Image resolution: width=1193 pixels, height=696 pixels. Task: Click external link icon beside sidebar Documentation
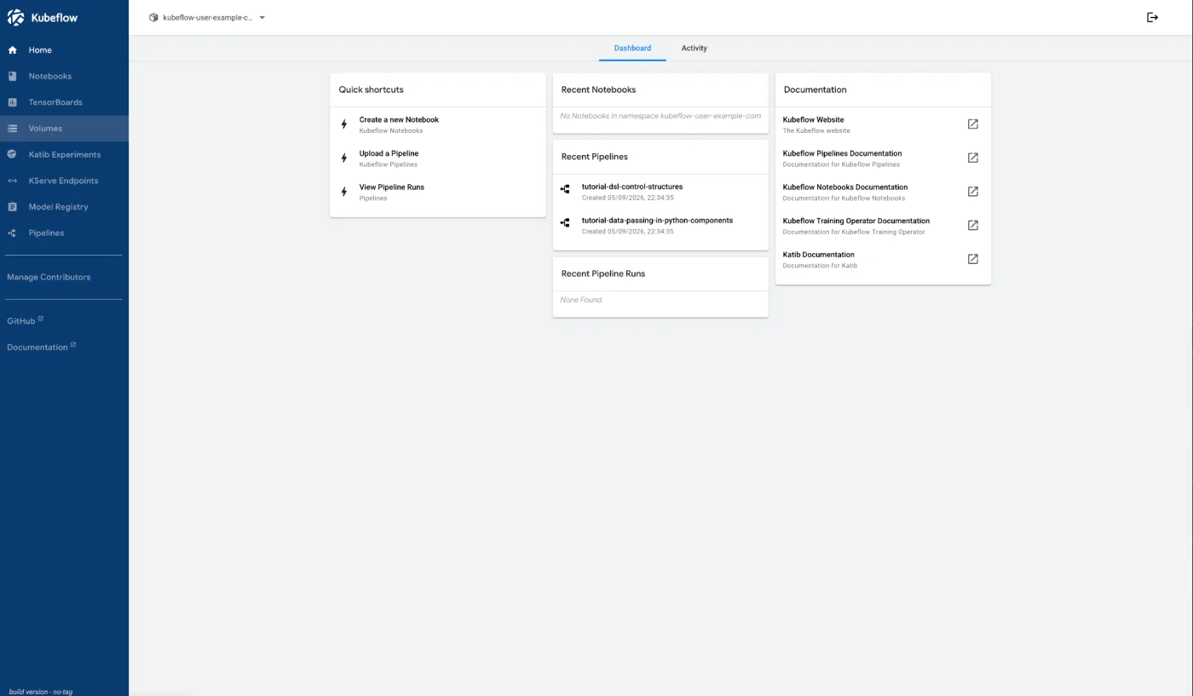point(73,345)
